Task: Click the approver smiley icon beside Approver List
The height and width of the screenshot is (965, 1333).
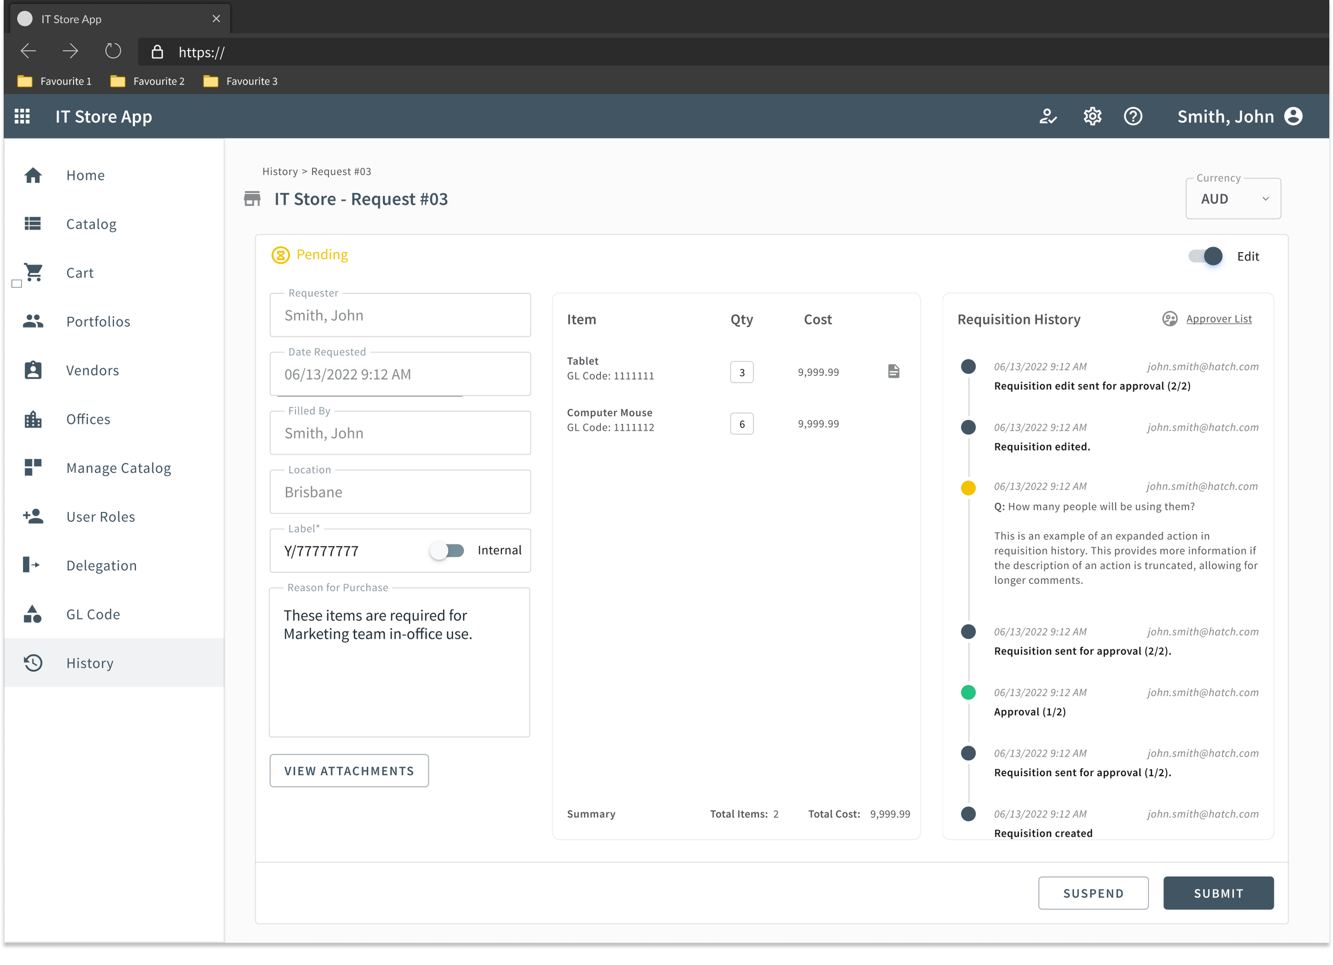Action: [x=1170, y=318]
